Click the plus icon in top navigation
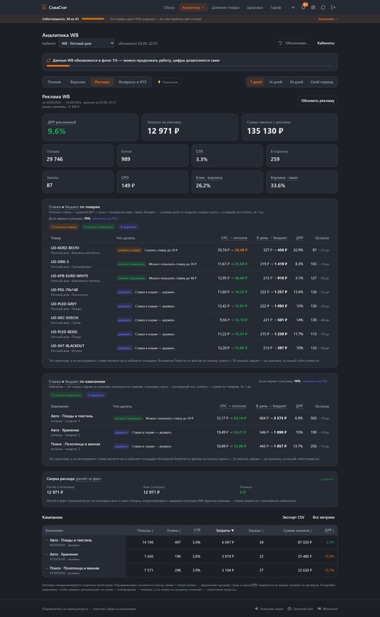380x617 pixels. tap(293, 7)
